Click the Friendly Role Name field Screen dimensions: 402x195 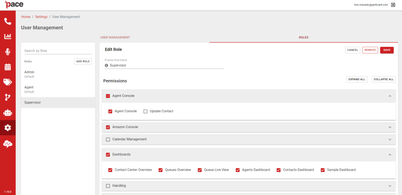164,65
